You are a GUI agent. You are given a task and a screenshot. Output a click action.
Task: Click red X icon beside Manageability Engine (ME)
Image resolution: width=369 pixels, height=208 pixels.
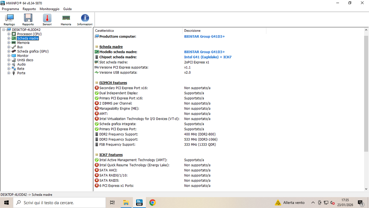click(97, 109)
